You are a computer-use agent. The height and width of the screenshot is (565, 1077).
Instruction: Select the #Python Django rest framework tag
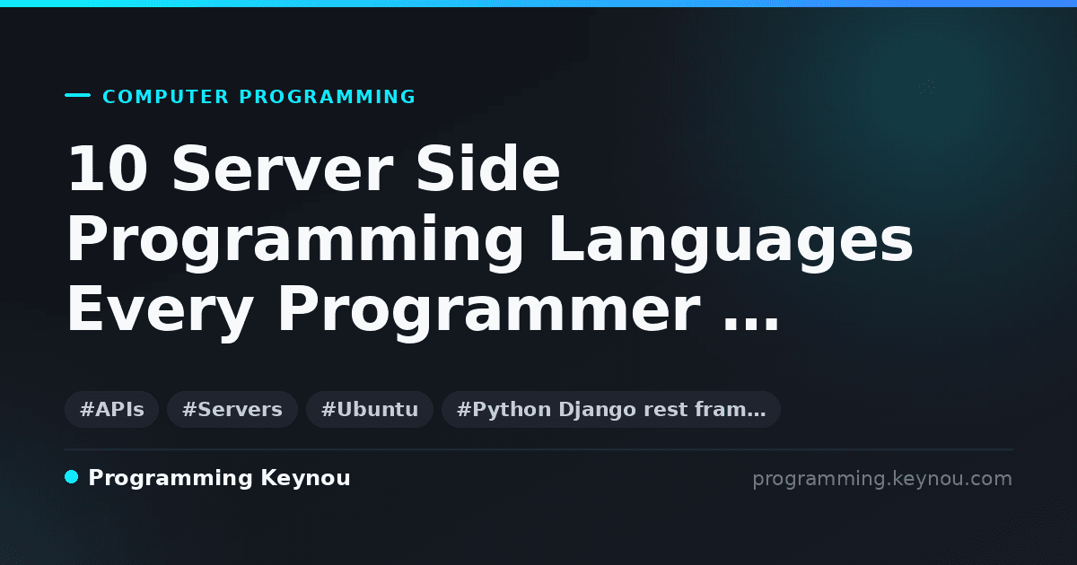coord(611,410)
